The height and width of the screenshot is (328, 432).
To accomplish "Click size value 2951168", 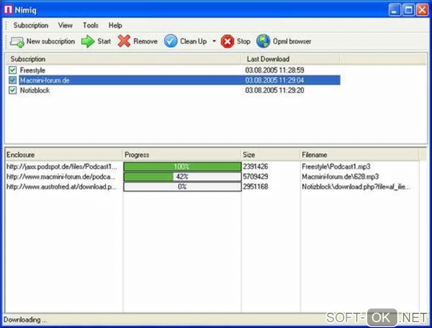I will [x=255, y=187].
